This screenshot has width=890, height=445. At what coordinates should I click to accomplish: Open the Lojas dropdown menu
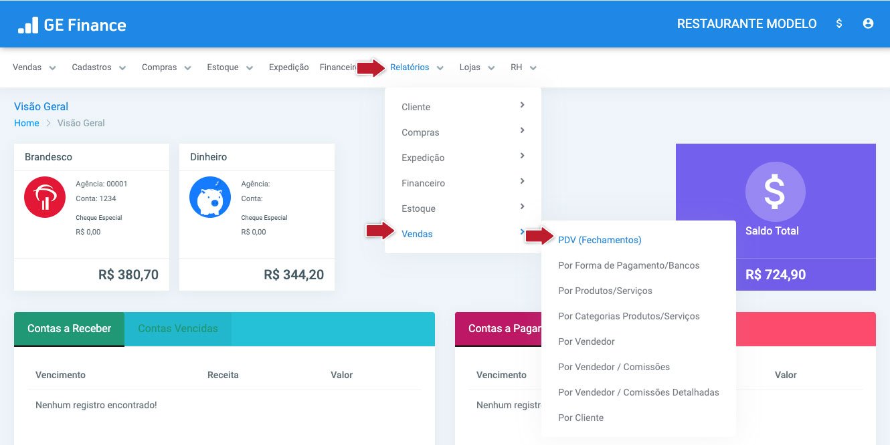tap(477, 67)
